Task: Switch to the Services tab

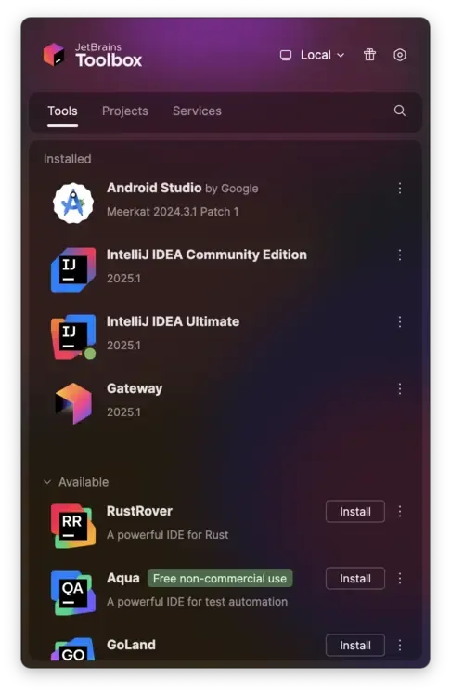Action: coord(197,111)
